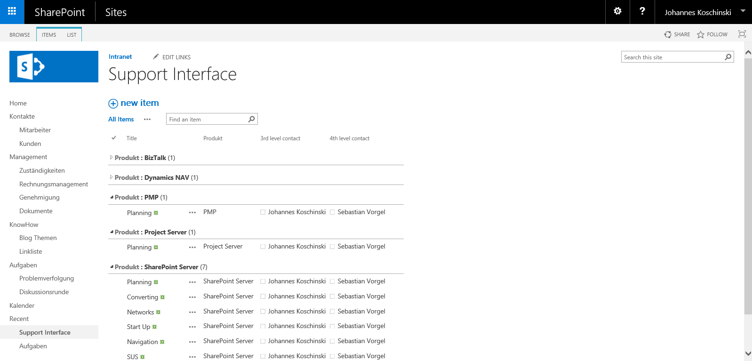Toggle presence box for Vorgel in Networks row
752x361 pixels.
click(332, 312)
